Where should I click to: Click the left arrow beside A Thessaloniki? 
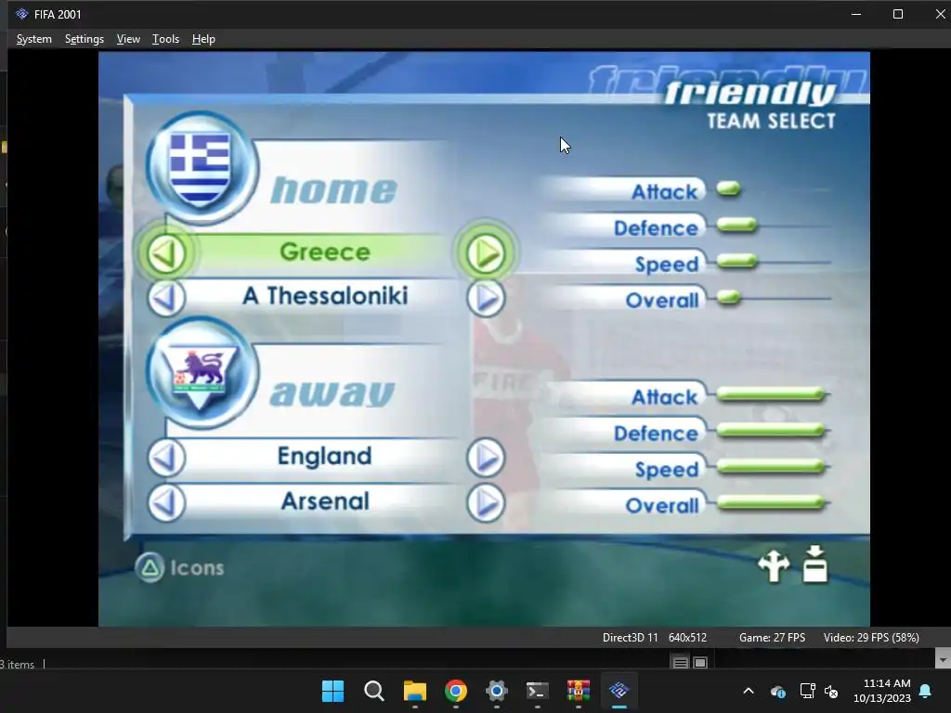pos(167,298)
